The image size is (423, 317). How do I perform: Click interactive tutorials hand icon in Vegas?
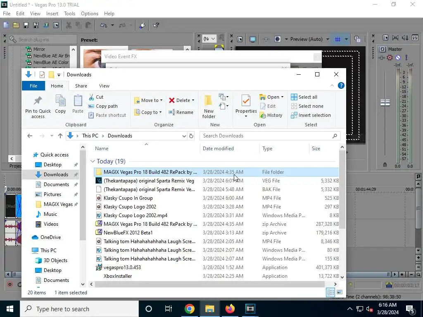click(x=142, y=25)
